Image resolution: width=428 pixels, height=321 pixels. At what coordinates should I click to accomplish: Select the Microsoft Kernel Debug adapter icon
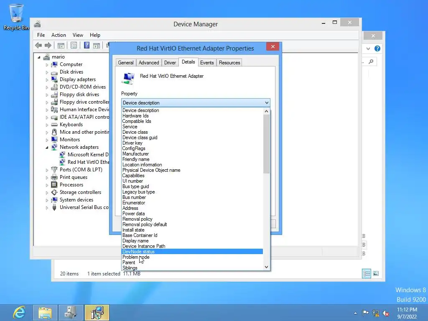tap(62, 155)
